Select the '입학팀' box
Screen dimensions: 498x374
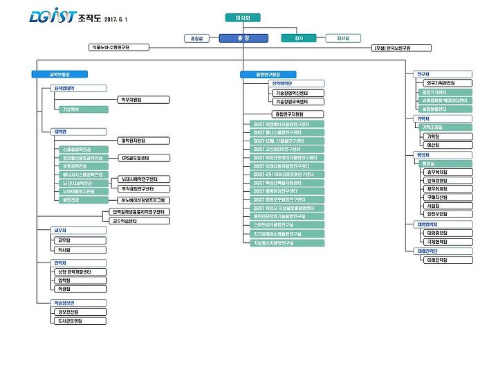[x=80, y=280]
